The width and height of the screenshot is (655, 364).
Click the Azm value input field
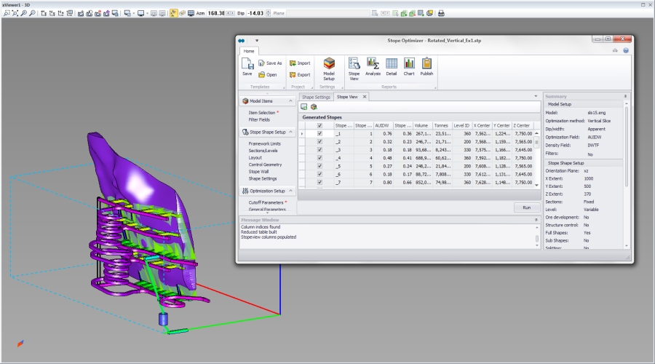[215, 13]
